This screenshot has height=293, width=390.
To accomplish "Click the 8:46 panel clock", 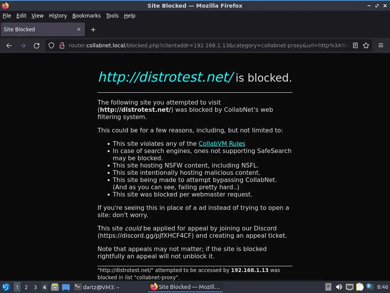I will point(382,287).
